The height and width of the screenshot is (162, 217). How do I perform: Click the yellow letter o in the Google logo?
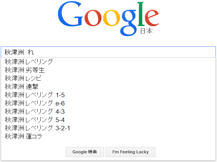point(111,18)
